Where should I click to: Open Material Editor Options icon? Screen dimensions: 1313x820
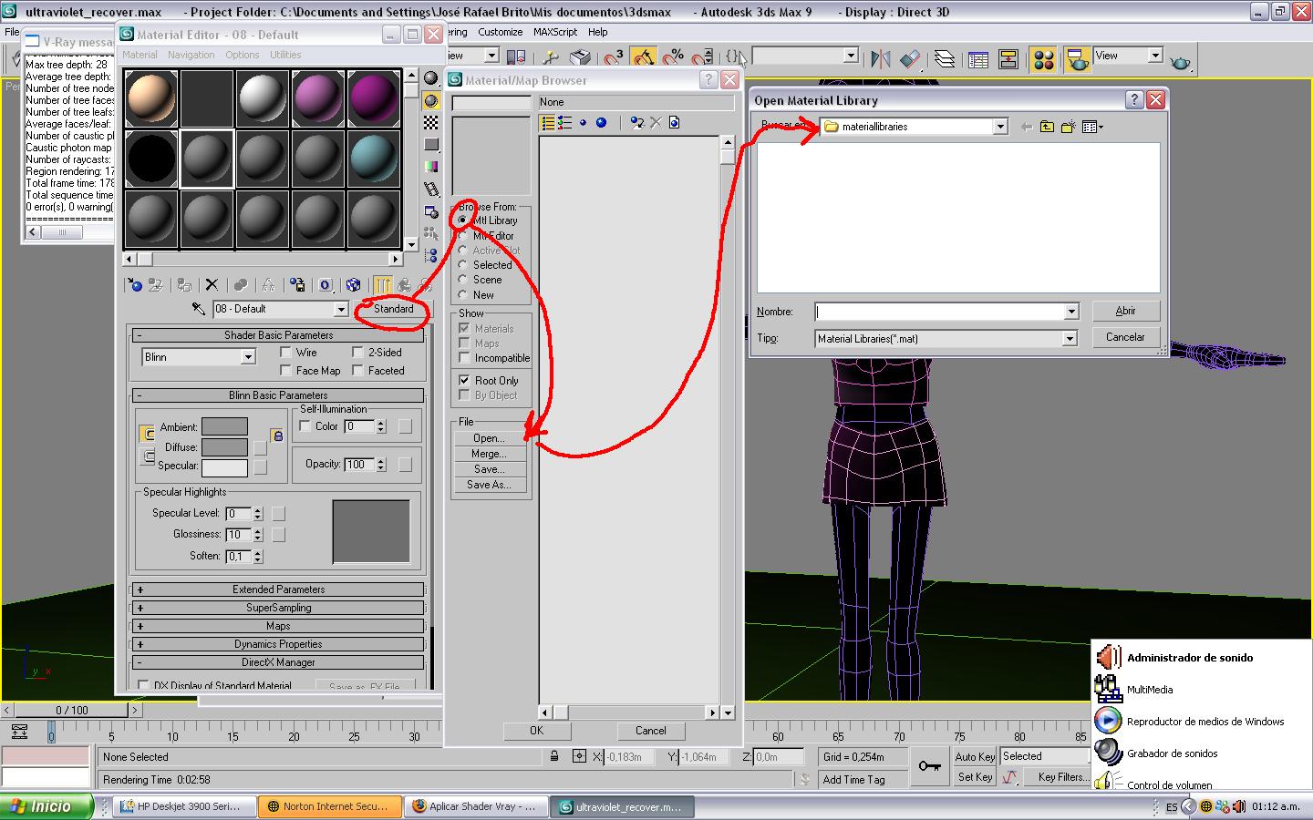(431, 211)
